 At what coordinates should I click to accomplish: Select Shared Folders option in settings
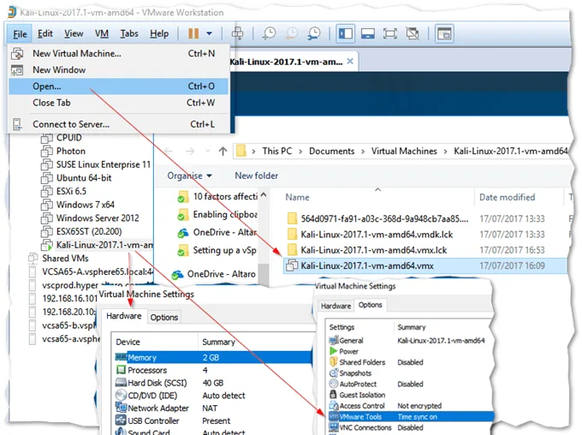tap(411, 362)
